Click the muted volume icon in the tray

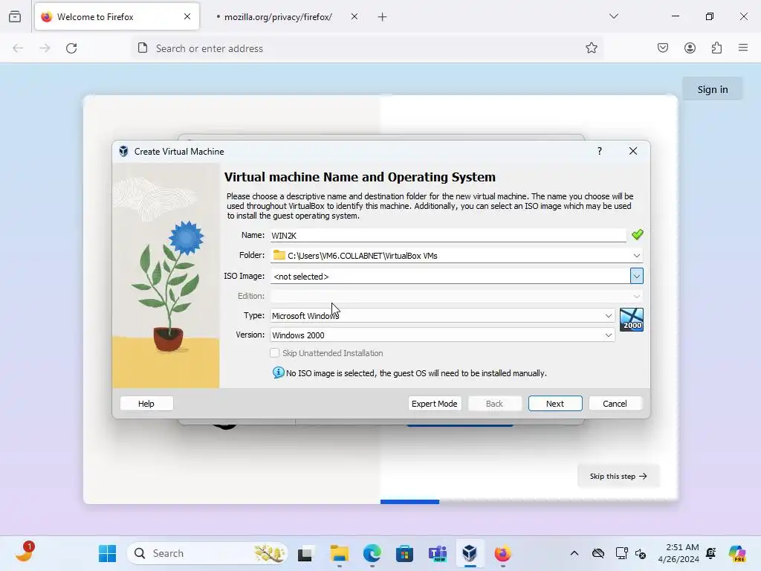click(640, 553)
